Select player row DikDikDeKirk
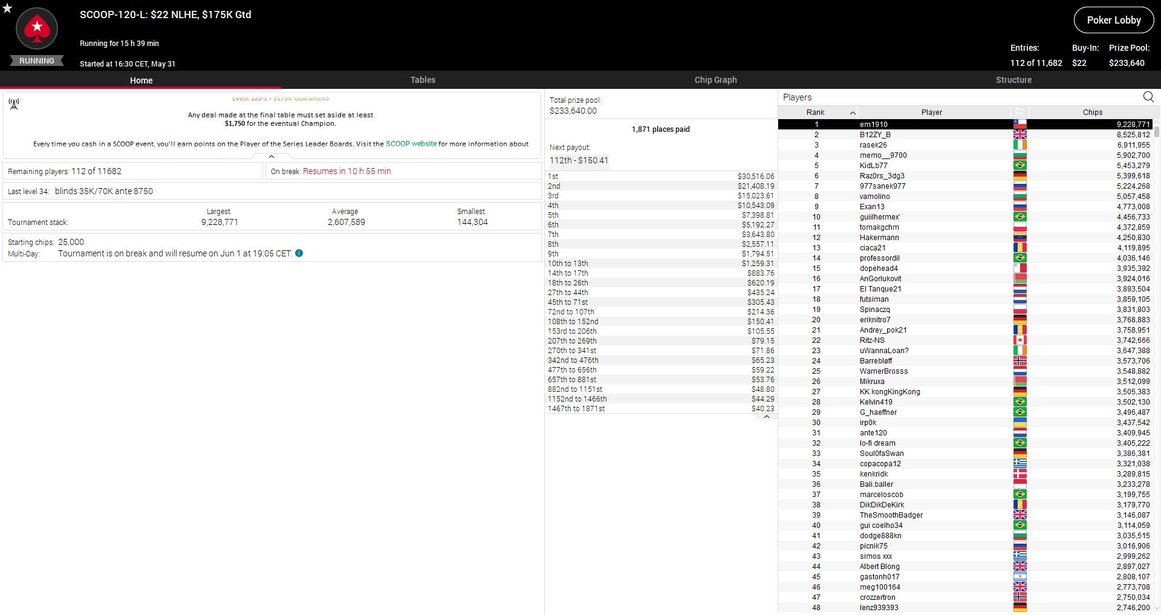The image size is (1161, 615). [966, 505]
